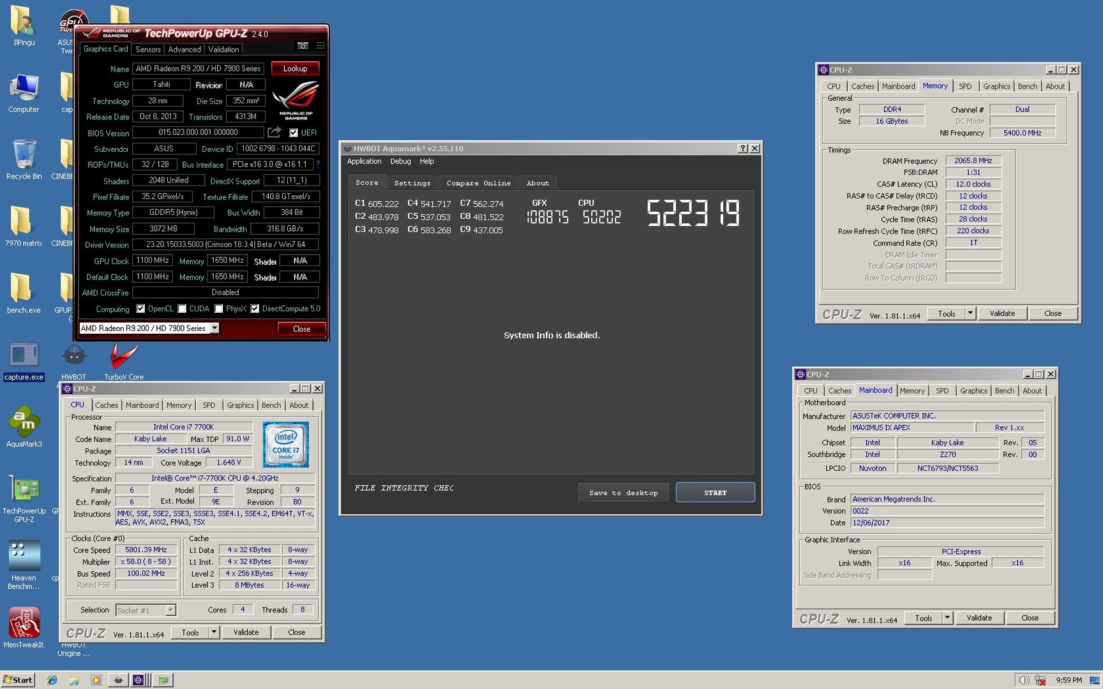Open Windows Media Player from the taskbar
Viewport: 1103px width, 689px height.
96,680
